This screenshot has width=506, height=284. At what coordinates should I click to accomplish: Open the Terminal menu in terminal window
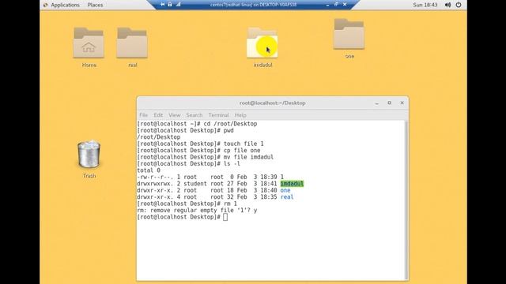pos(218,115)
